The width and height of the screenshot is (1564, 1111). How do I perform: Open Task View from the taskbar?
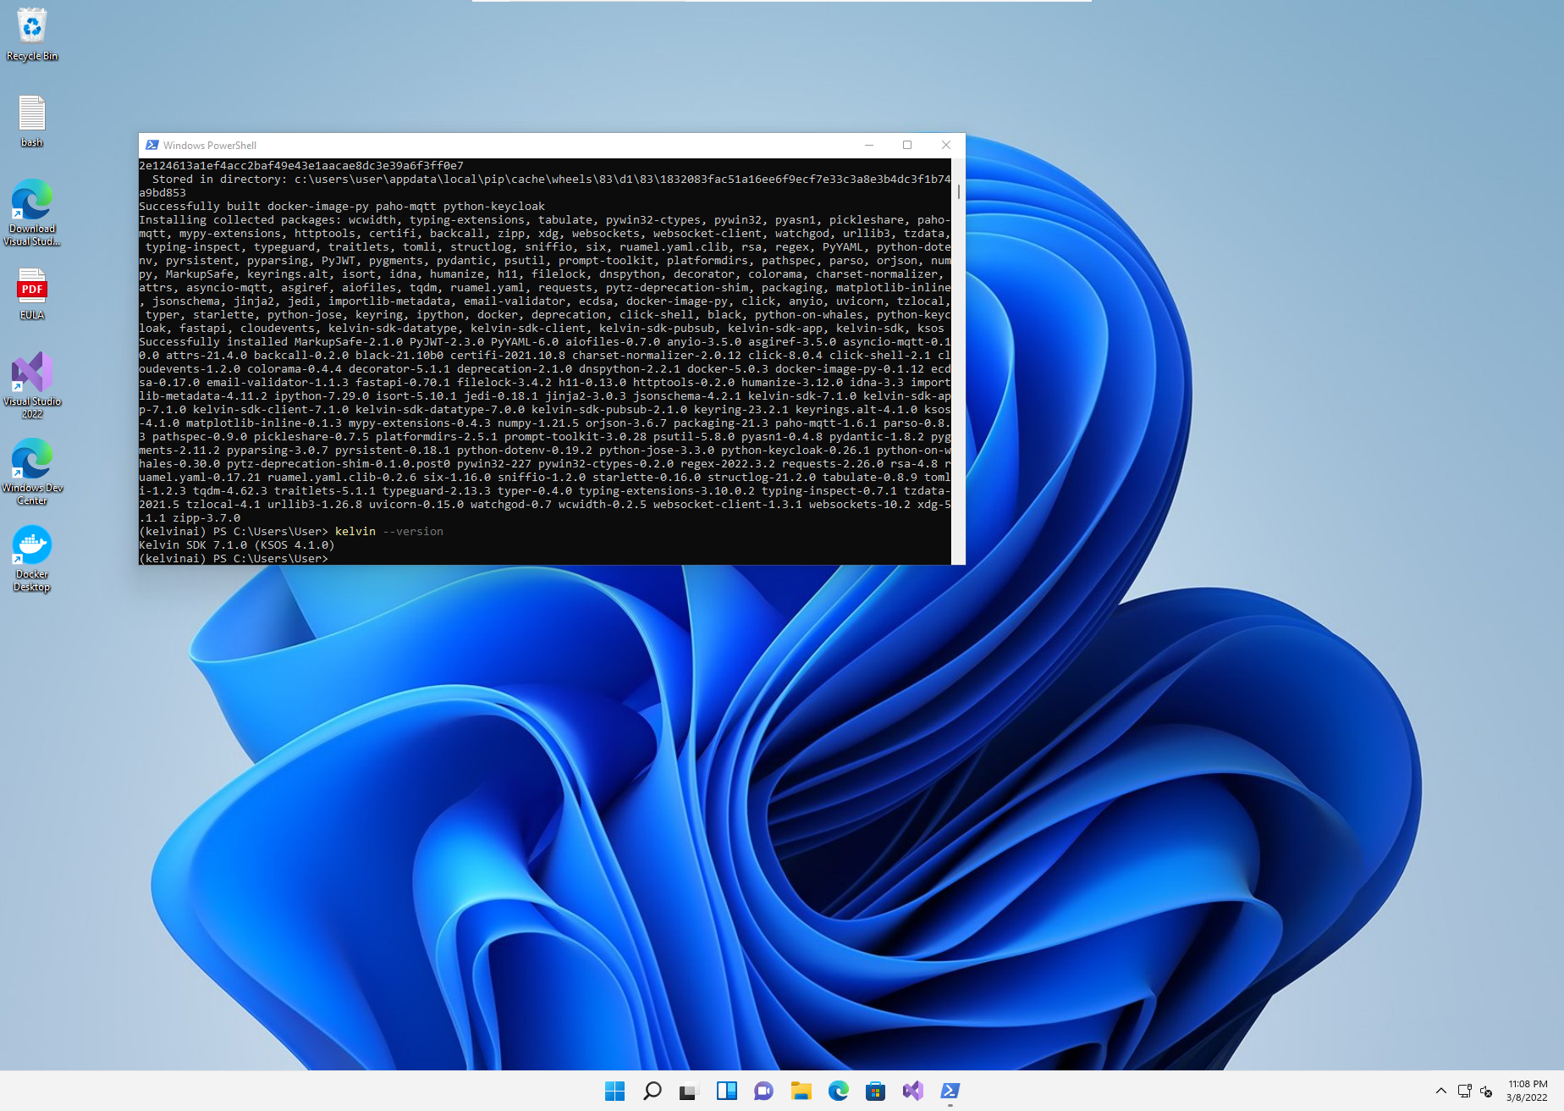click(x=689, y=1091)
